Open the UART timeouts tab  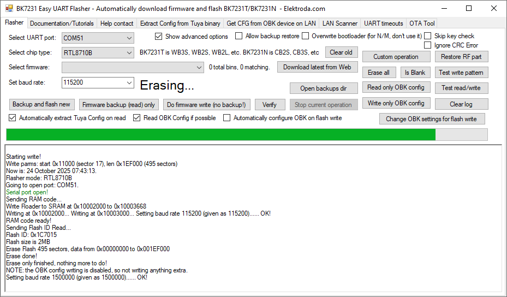point(384,23)
